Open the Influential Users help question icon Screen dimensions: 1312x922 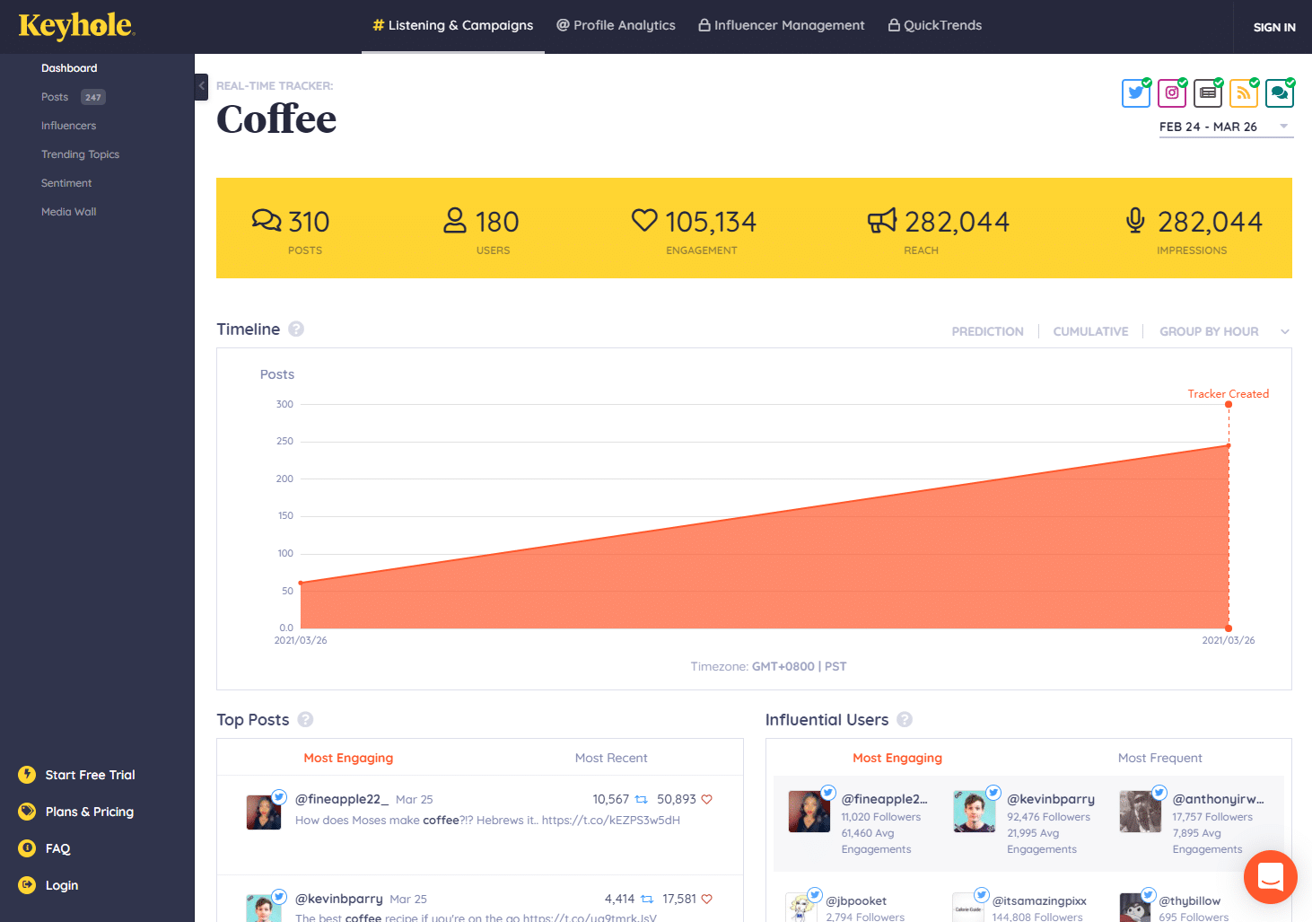(905, 720)
